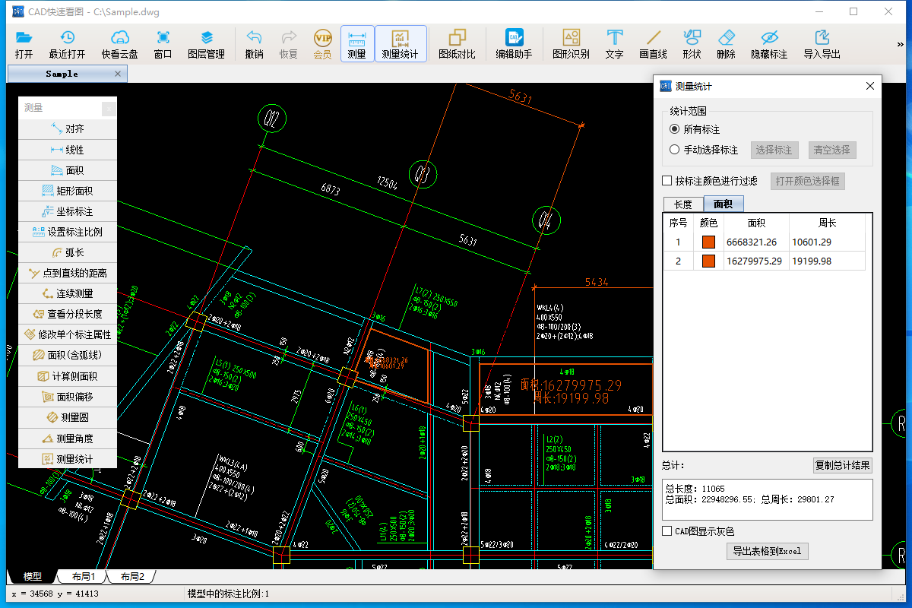
Task: Open the 最近打开 recent files list
Action: [x=67, y=44]
